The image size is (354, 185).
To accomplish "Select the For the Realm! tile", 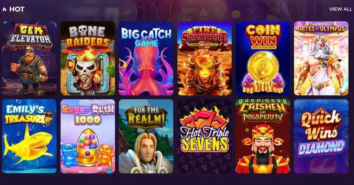I will point(146,136).
